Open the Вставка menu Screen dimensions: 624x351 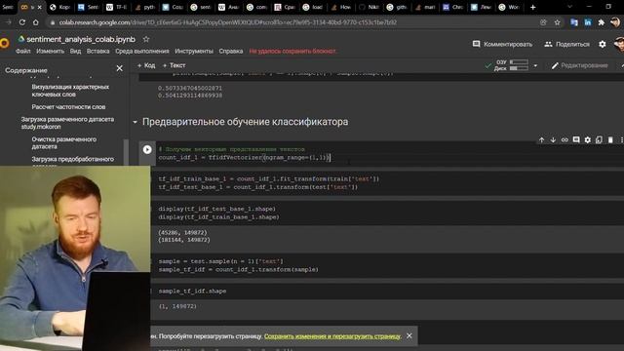[97, 52]
